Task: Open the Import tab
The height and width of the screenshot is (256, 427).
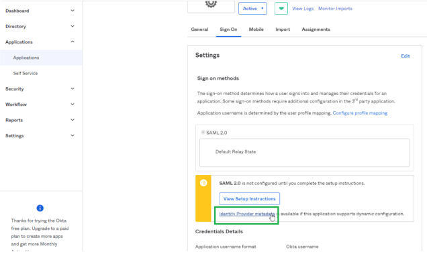Action: (x=283, y=29)
